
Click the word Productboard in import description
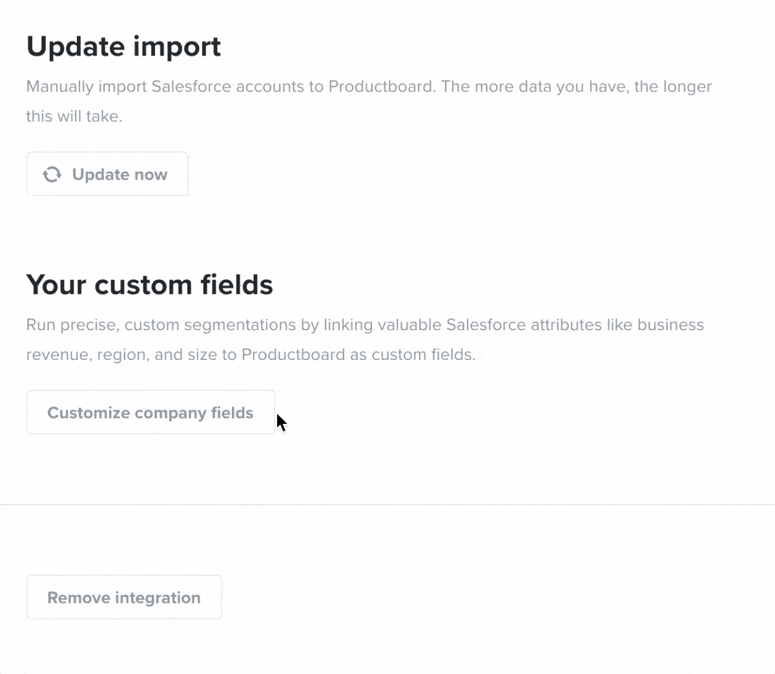[x=381, y=87]
